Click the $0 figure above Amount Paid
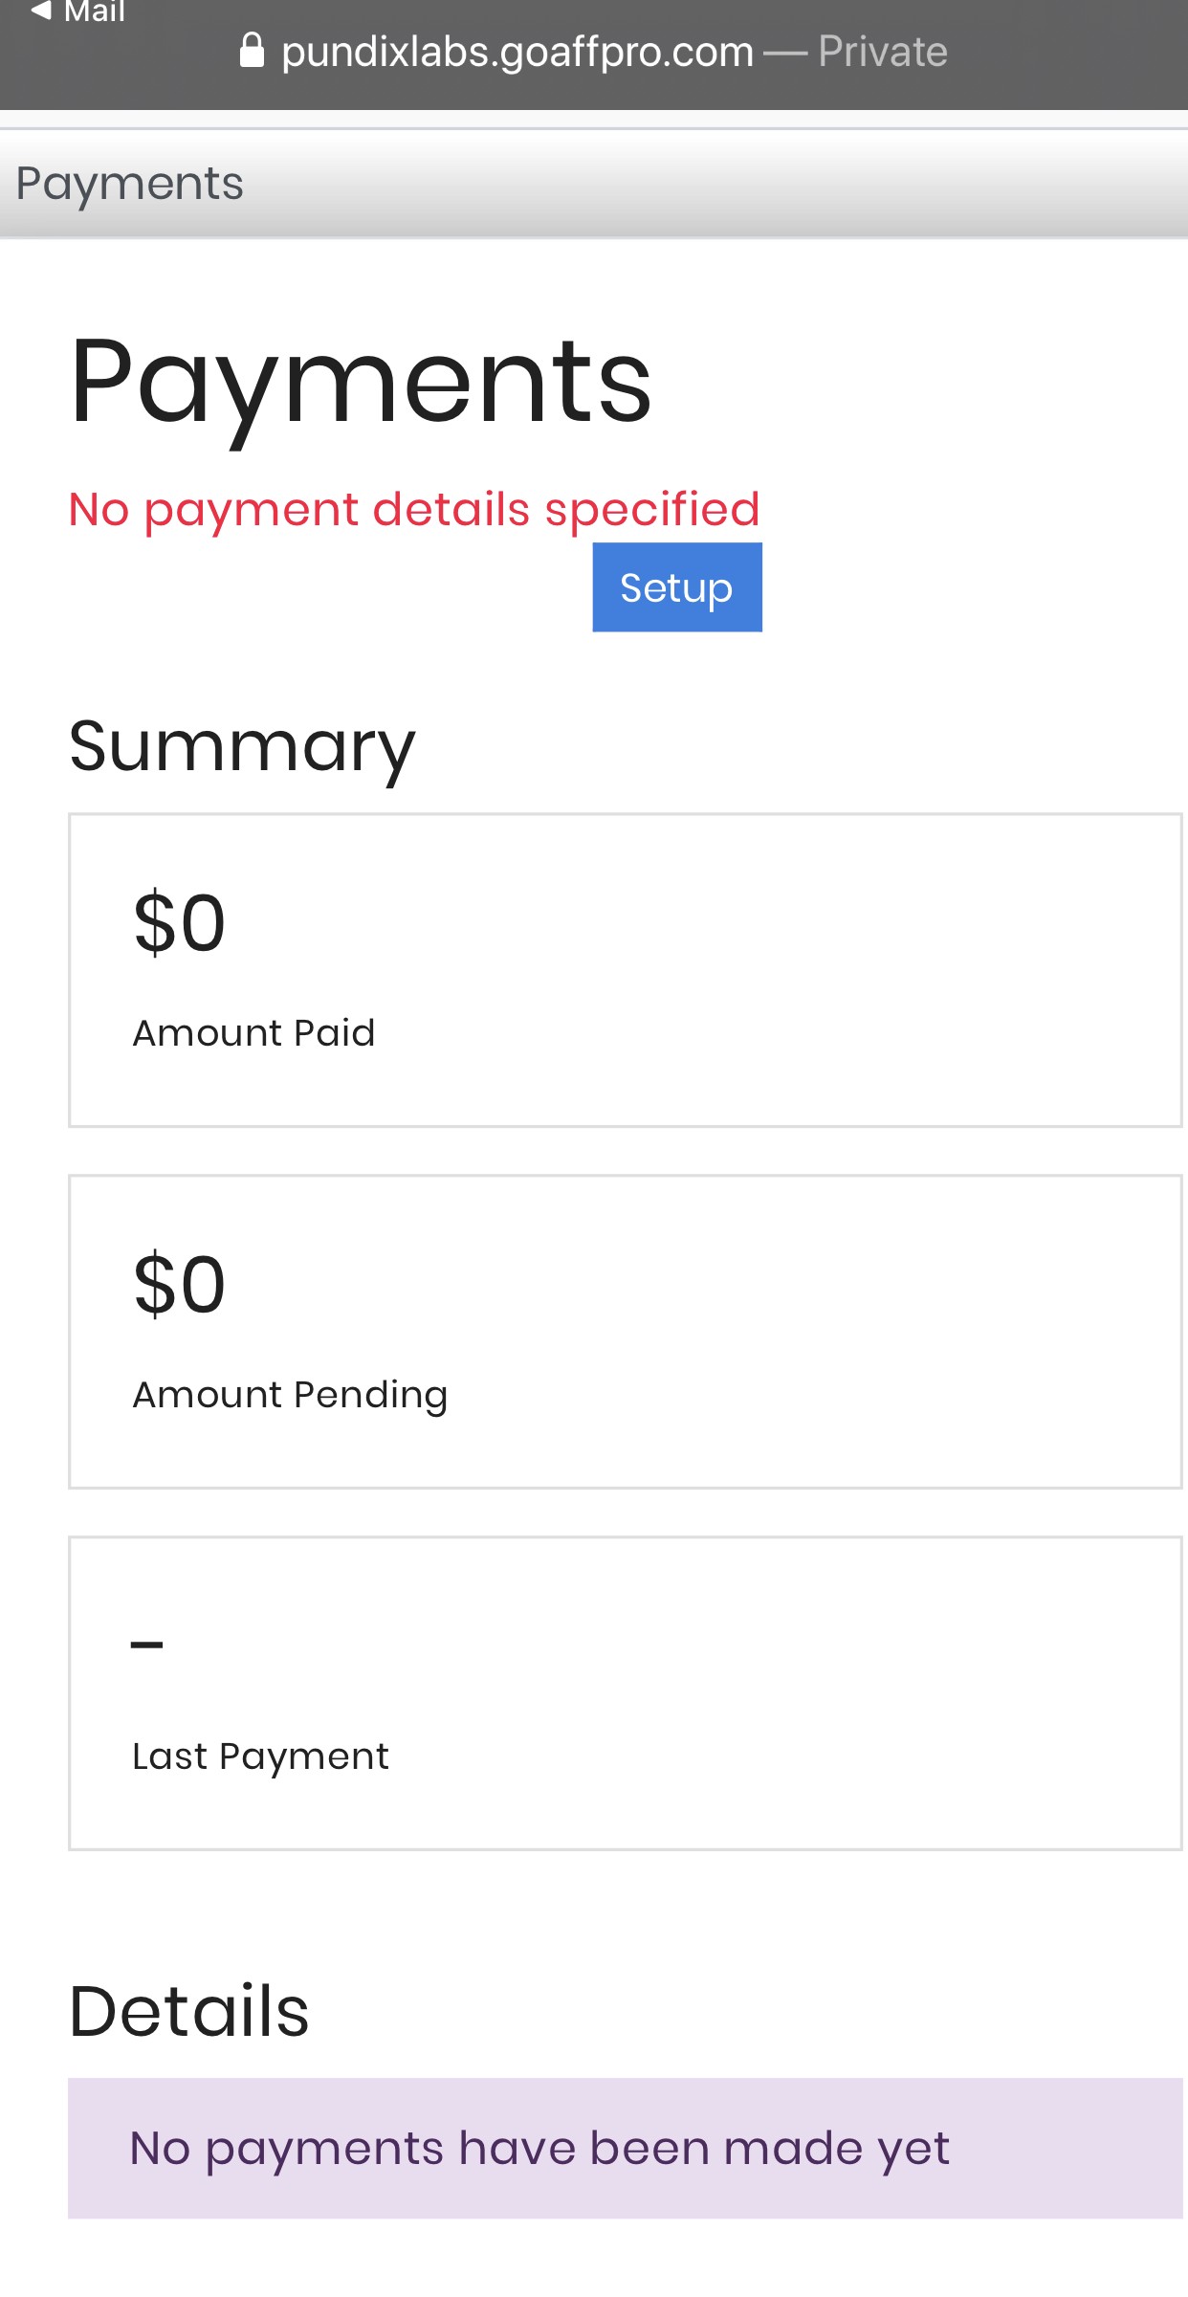The image size is (1188, 2297). 180,923
